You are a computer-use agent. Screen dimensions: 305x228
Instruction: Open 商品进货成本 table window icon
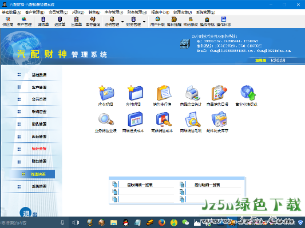click(135, 119)
